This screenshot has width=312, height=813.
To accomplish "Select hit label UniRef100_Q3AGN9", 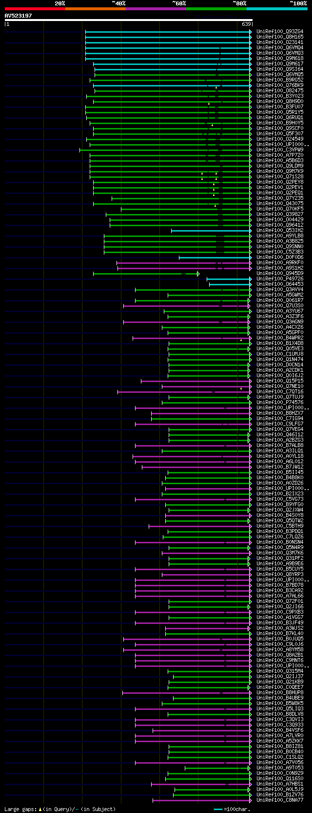I will pyautogui.click(x=280, y=322).
